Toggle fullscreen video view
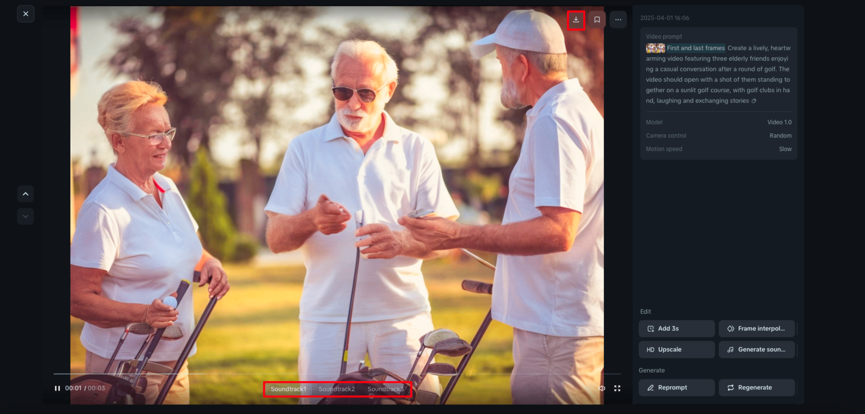The width and height of the screenshot is (865, 414). click(617, 388)
